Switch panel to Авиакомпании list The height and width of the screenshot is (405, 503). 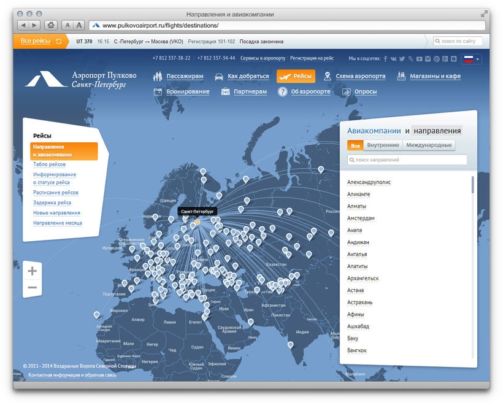(x=374, y=131)
